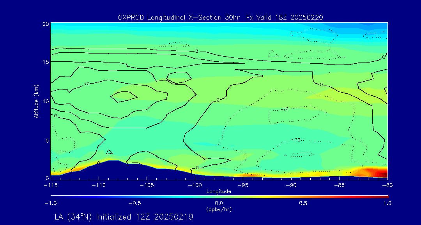Click the colorbar label 0.0

click(x=219, y=203)
